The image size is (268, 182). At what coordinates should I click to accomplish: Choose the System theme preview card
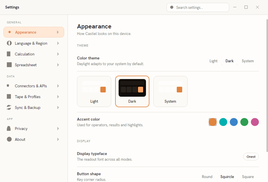(x=170, y=91)
